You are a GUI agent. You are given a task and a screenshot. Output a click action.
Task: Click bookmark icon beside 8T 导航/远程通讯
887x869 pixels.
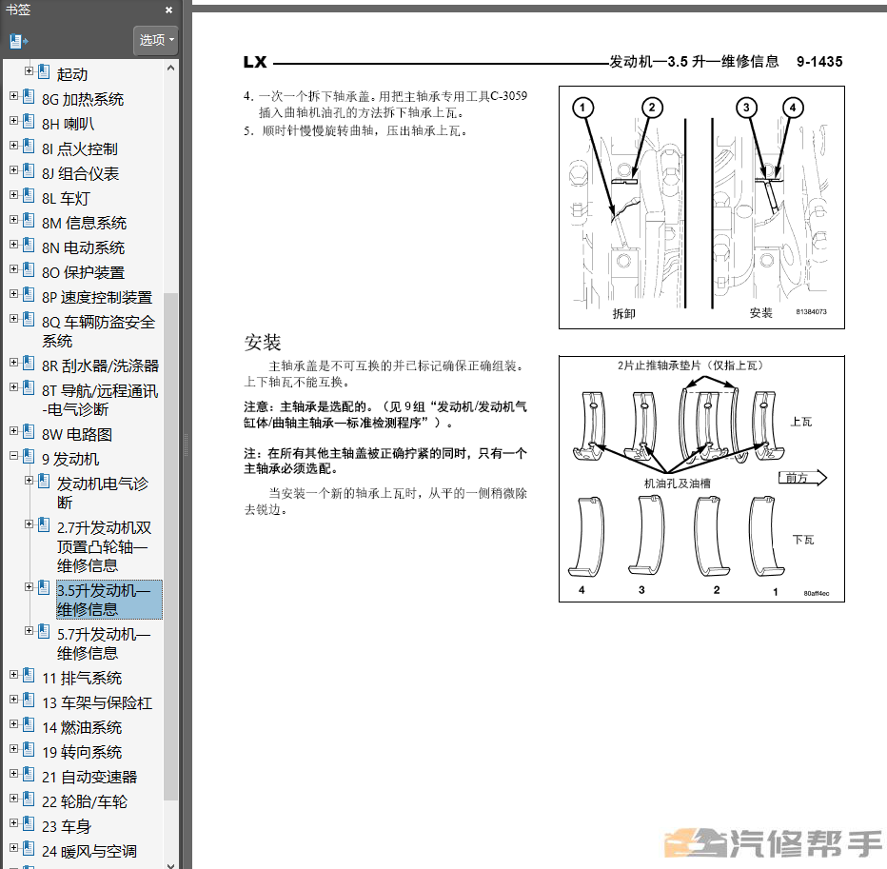(29, 388)
